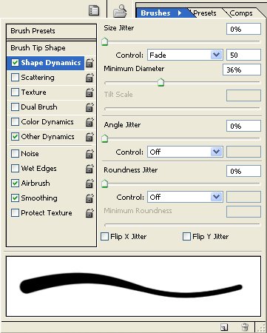
Task: Click the create new brush icon
Action: tap(224, 327)
